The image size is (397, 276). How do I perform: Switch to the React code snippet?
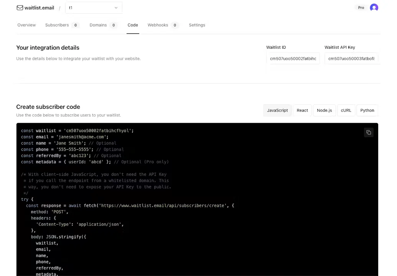tap(302, 110)
